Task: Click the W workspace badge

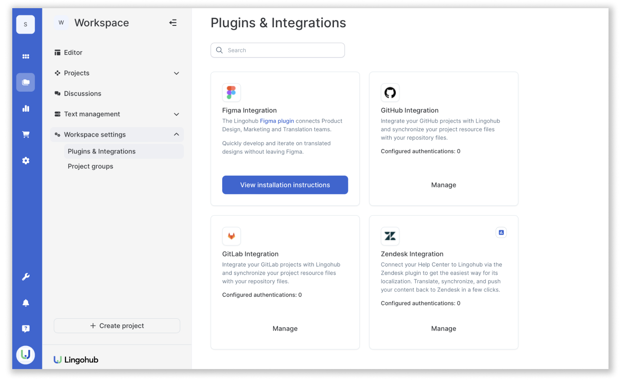Action: 61,23
